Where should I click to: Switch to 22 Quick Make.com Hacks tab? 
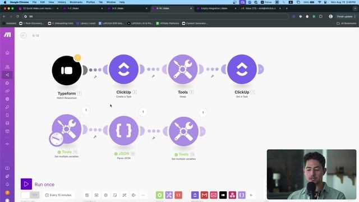pos(39,8)
